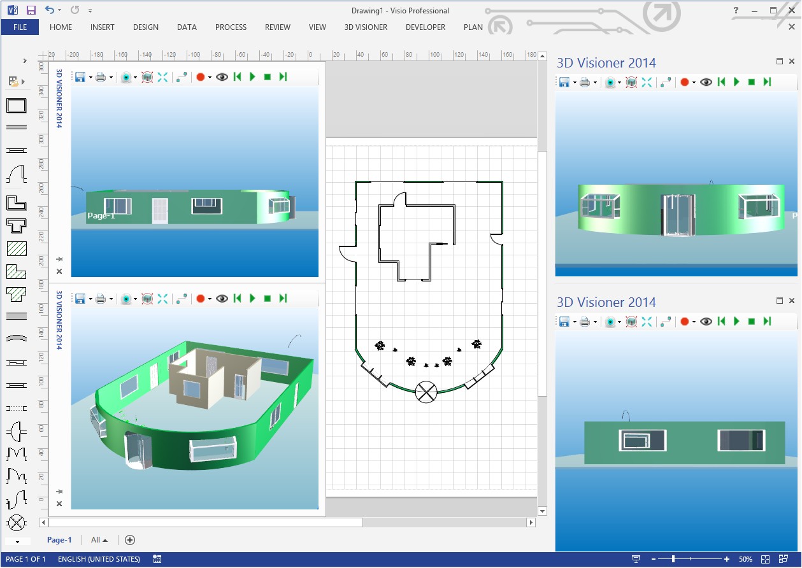The height and width of the screenshot is (568, 802).
Task: Click the printer icon above the isometric house view
Action: (101, 299)
